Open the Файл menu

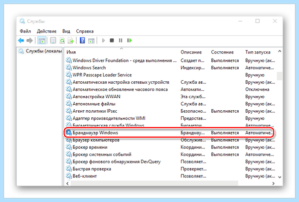pyautogui.click(x=25, y=31)
